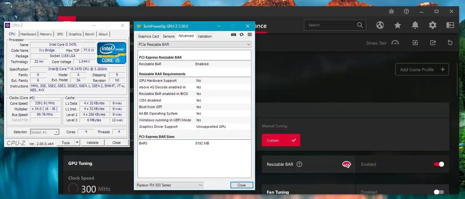
Task: Open the bug report icon in Radeon Software
Action: click(x=391, y=12)
